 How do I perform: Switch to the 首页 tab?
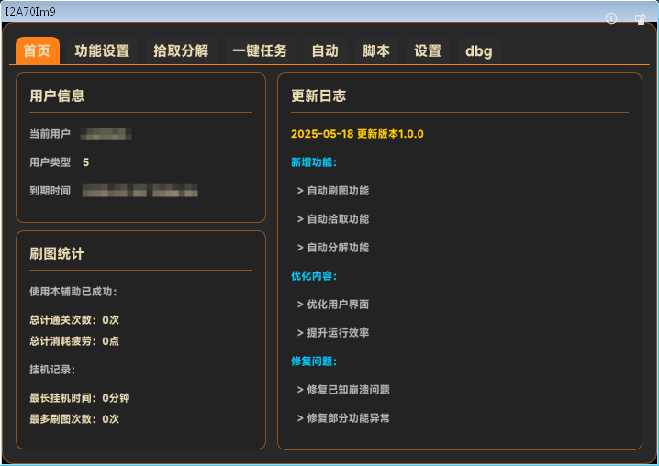(x=38, y=51)
